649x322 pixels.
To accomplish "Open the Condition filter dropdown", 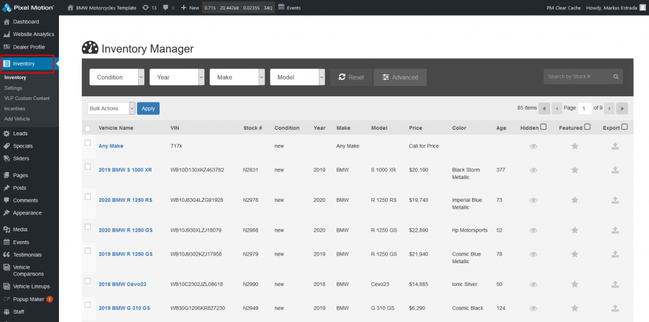I will coord(117,77).
